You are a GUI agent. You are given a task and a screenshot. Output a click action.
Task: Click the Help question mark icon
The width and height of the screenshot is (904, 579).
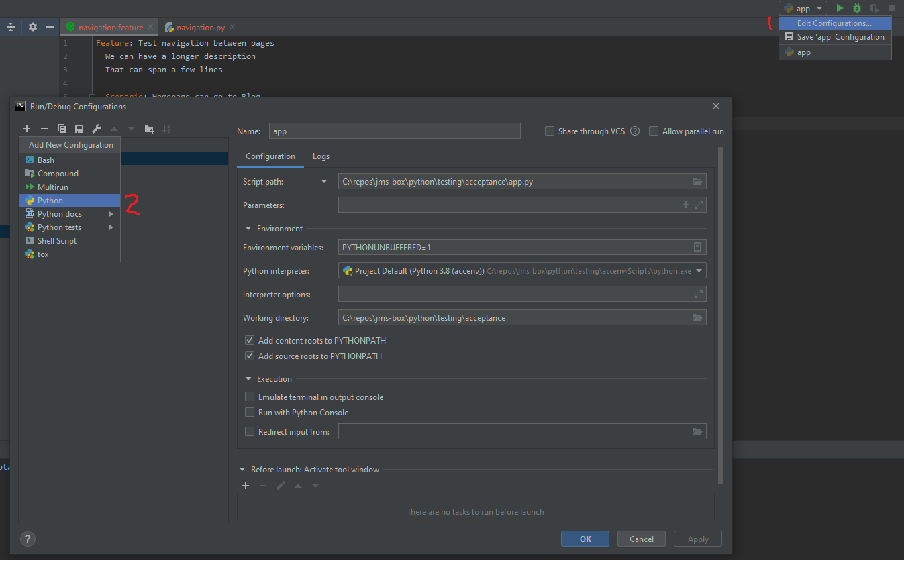click(x=28, y=539)
